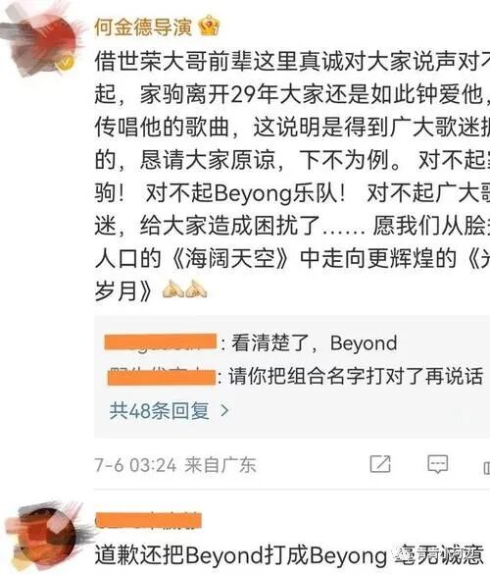
Task: Tap the apology comment text by 何金德导演
Action: pos(292,176)
